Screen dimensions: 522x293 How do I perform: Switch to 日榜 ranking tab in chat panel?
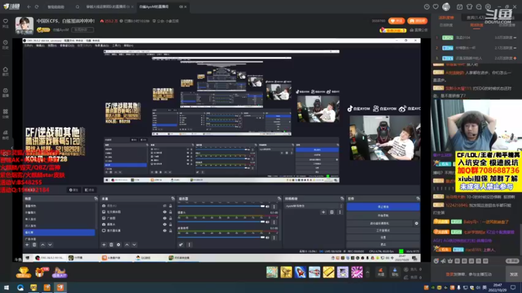[x=446, y=25]
